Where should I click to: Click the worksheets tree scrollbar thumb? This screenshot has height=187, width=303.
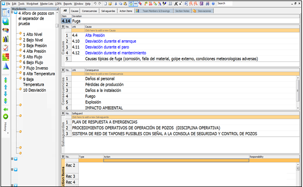(57, 25)
